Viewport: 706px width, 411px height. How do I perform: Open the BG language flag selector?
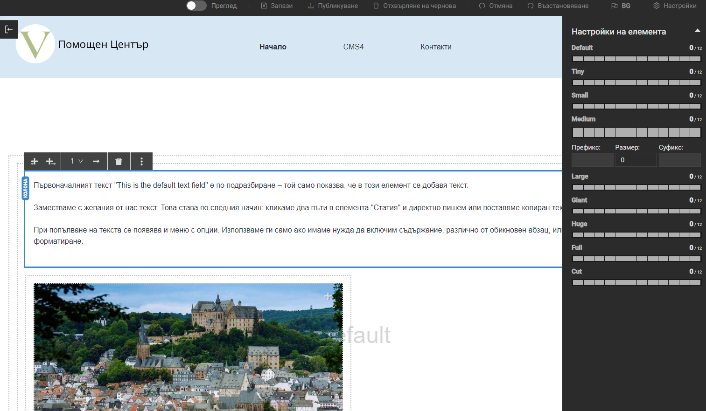click(x=621, y=6)
